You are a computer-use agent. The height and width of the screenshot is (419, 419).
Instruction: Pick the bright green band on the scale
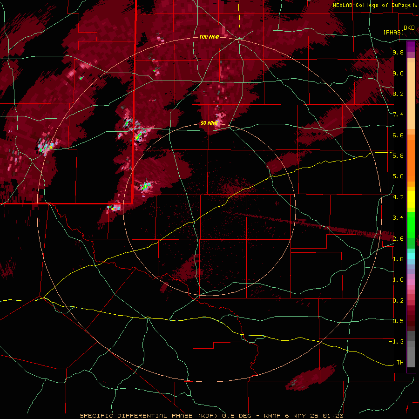pos(411,225)
